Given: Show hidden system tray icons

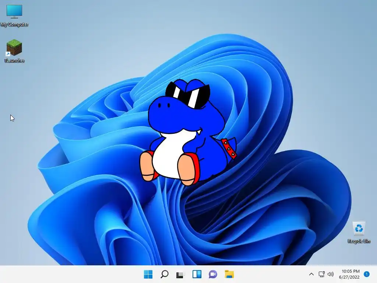Looking at the screenshot, I should (x=311, y=274).
